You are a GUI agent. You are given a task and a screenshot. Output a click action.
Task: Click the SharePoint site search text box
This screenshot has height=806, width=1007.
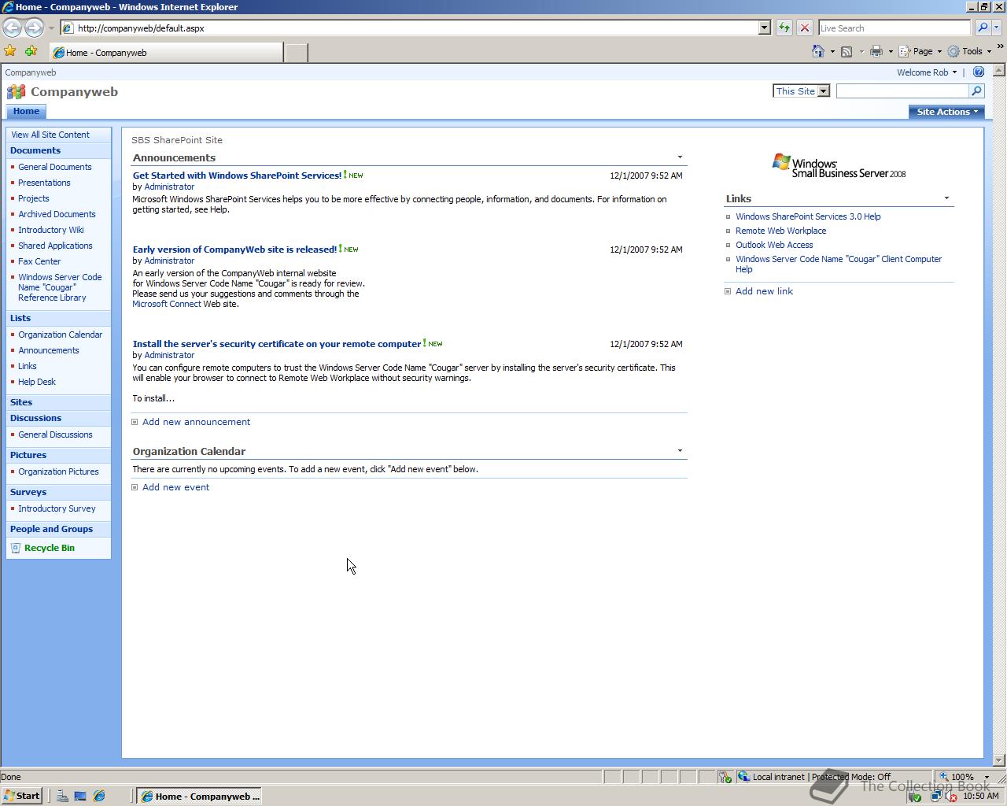[902, 91]
